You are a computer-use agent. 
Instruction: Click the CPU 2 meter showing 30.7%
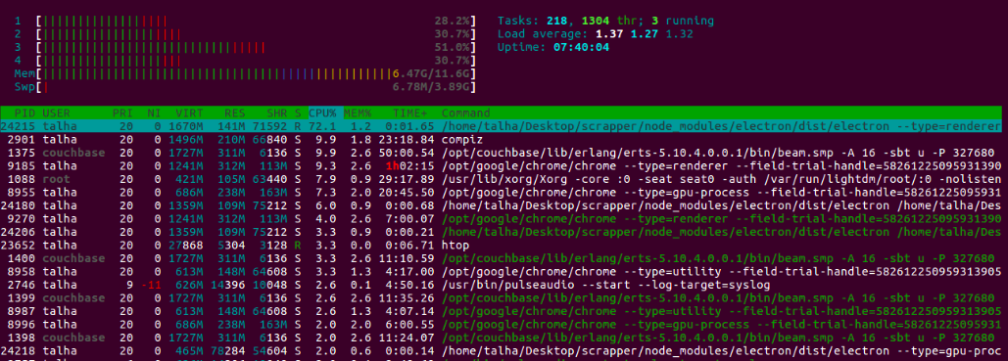pos(256,34)
